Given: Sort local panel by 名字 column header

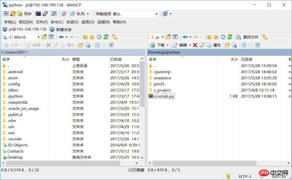Looking at the screenshot, I should tap(24, 59).
